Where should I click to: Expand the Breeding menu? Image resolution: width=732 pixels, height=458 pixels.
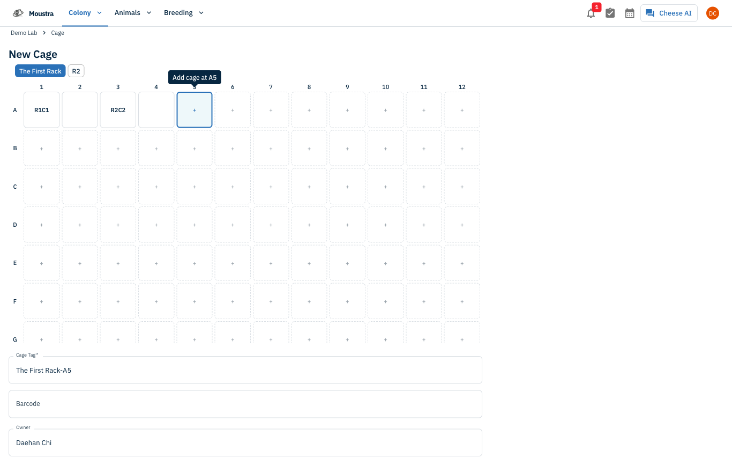[x=184, y=13]
